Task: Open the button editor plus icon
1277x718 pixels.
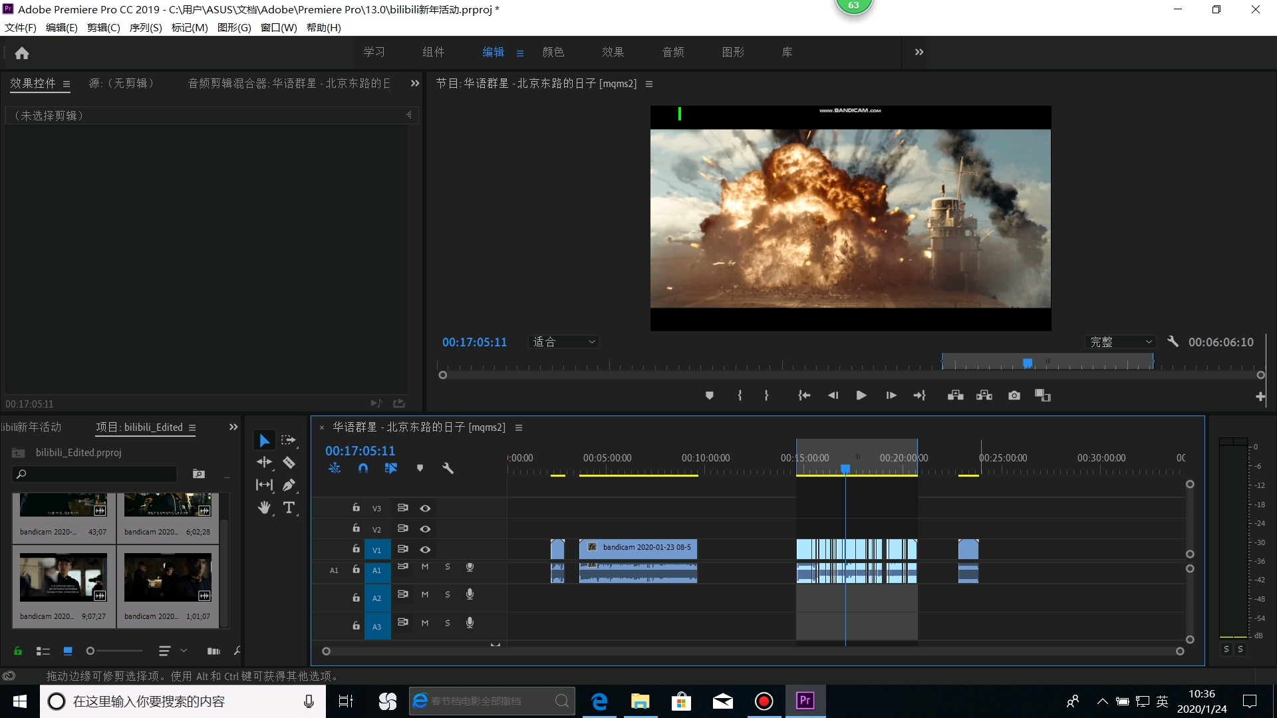Action: pos(1260,397)
